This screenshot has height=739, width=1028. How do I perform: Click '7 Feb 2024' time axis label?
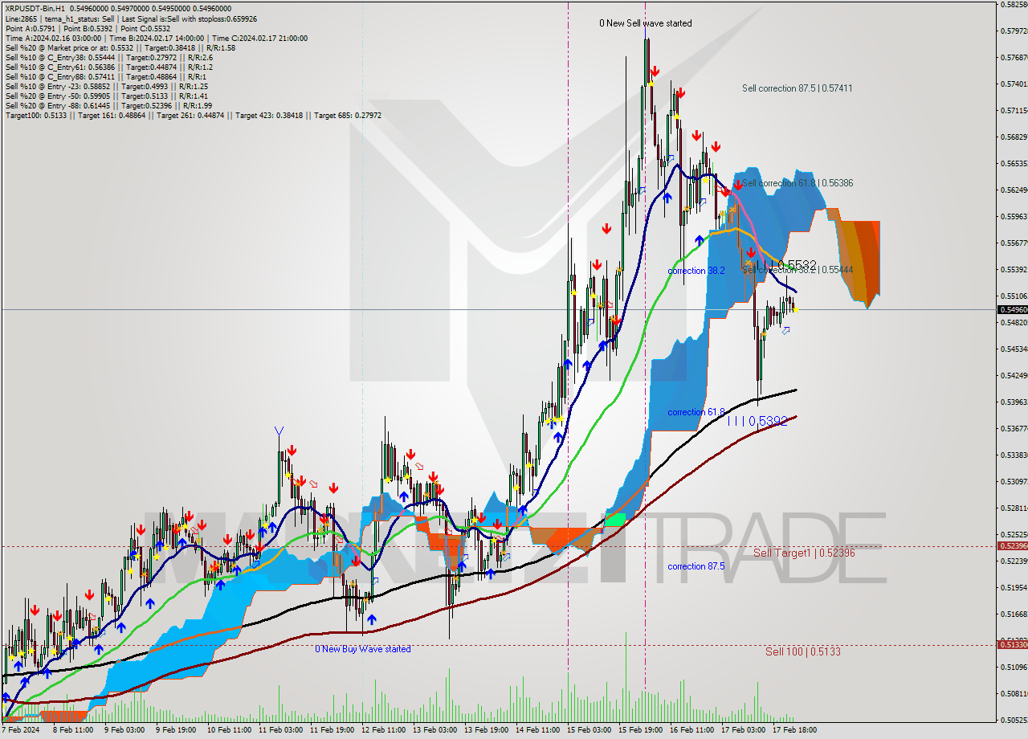click(20, 730)
